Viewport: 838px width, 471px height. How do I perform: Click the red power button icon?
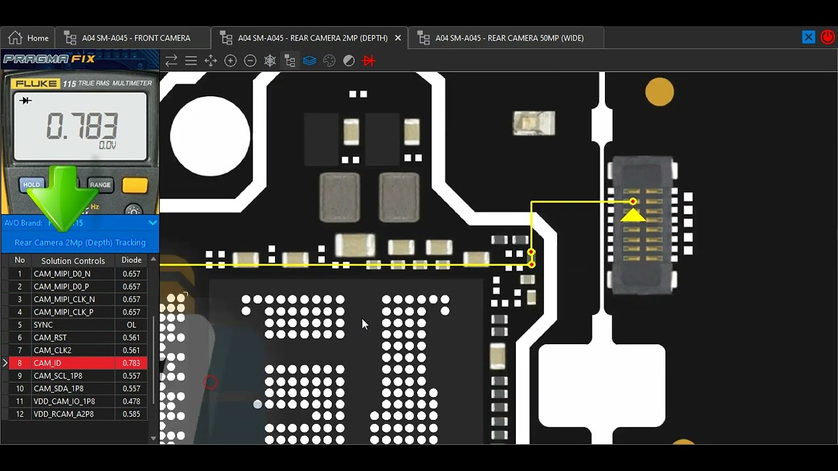click(x=828, y=37)
